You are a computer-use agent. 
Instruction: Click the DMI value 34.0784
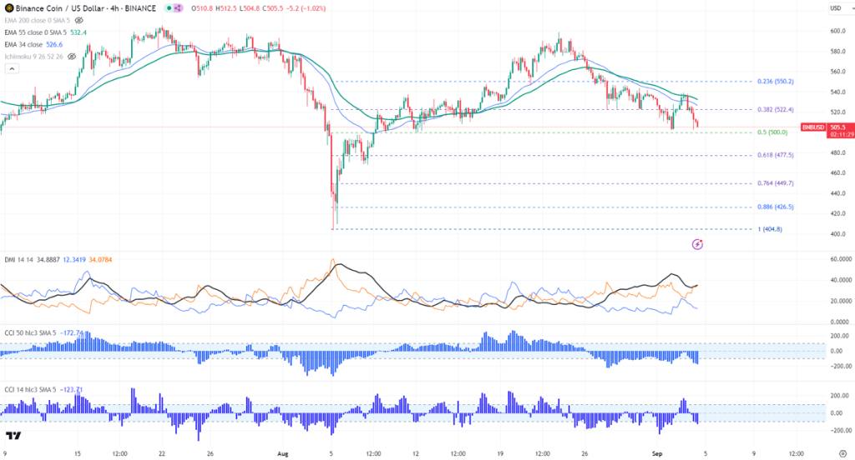pos(100,260)
